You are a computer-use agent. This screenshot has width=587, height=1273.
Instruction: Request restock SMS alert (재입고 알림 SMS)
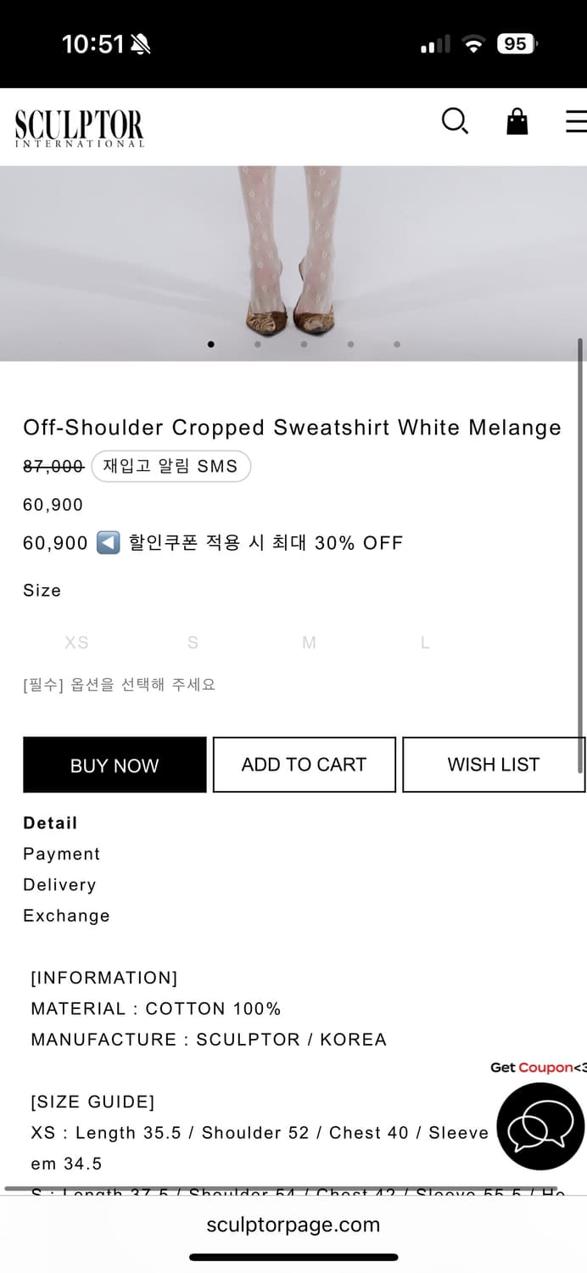click(171, 466)
